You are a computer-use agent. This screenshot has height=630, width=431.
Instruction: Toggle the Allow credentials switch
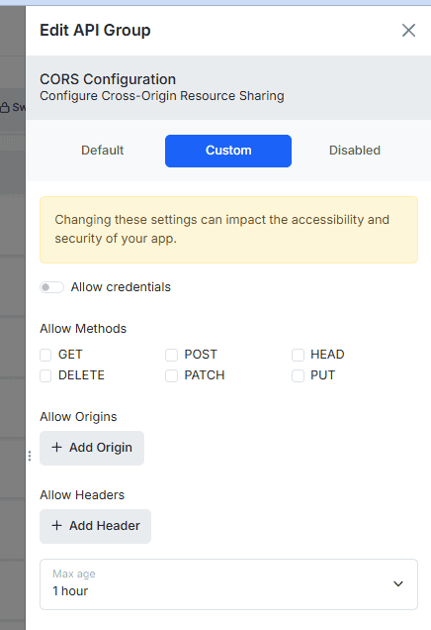[51, 287]
